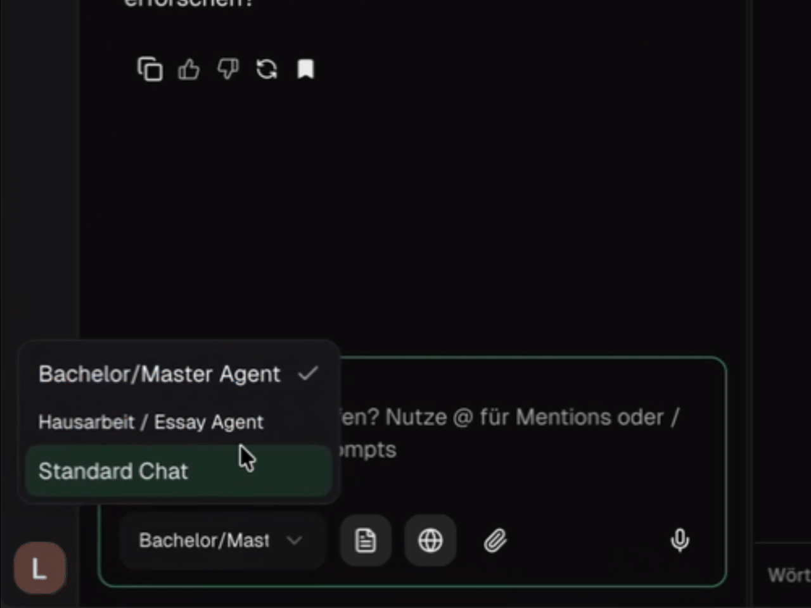This screenshot has width=811, height=608.
Task: Click the chevron next to Bachelor/Mast
Action: point(294,541)
